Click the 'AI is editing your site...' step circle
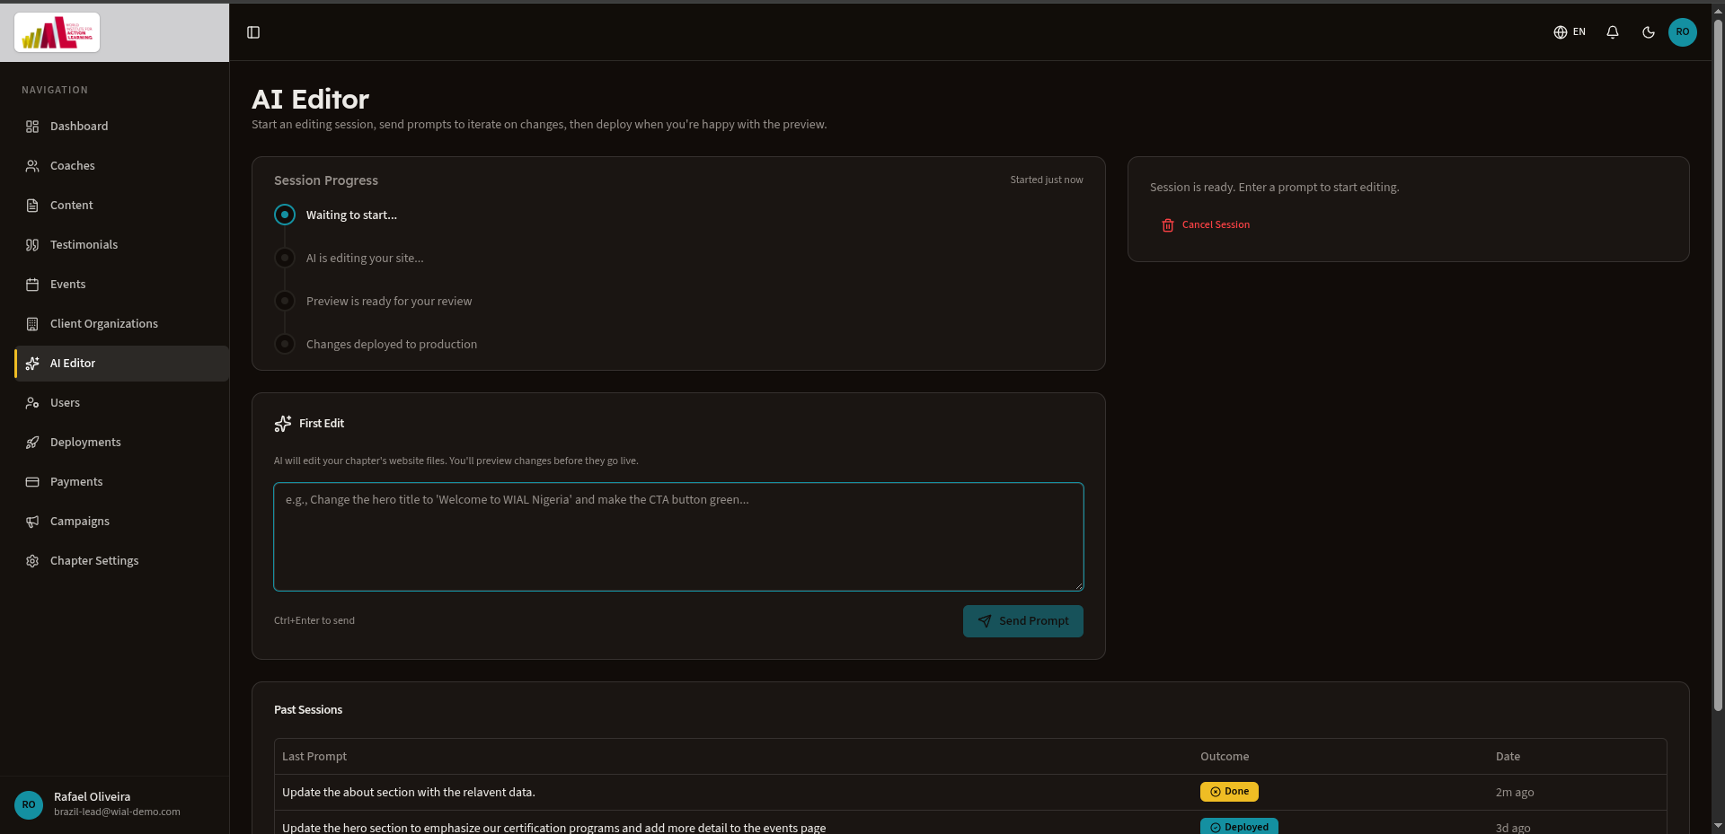This screenshot has width=1725, height=834. click(285, 258)
